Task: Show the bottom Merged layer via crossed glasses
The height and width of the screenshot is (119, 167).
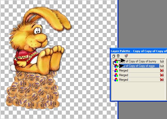Action: pyautogui.click(x=162, y=80)
